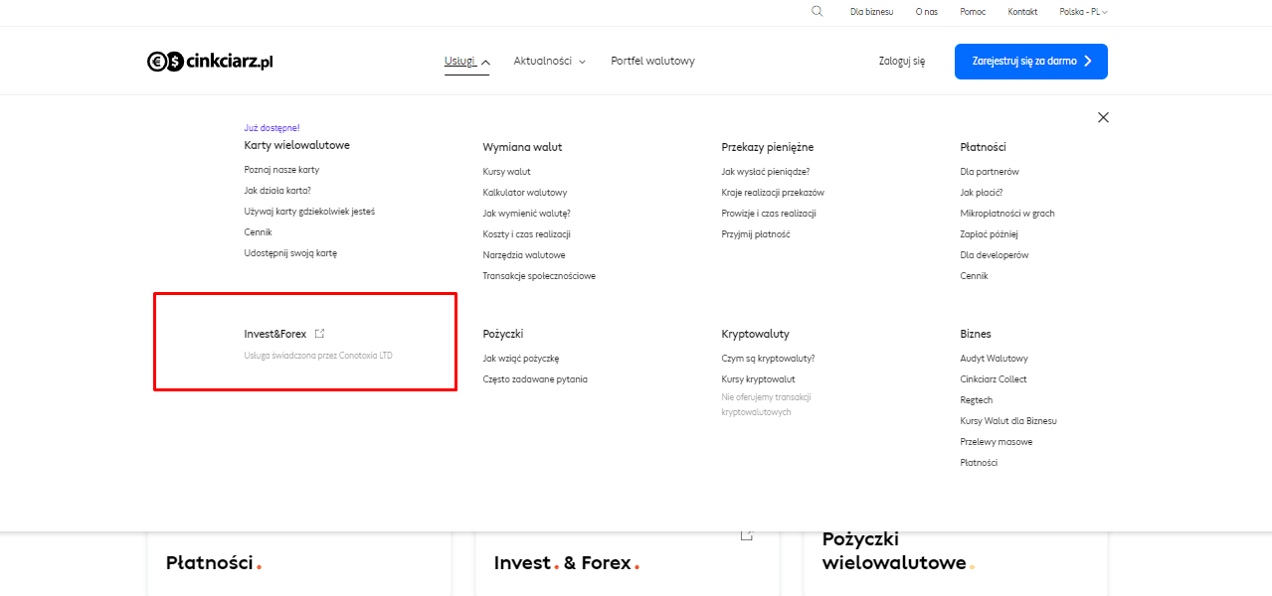Go to O nas page
The height and width of the screenshot is (596, 1272).
(927, 12)
